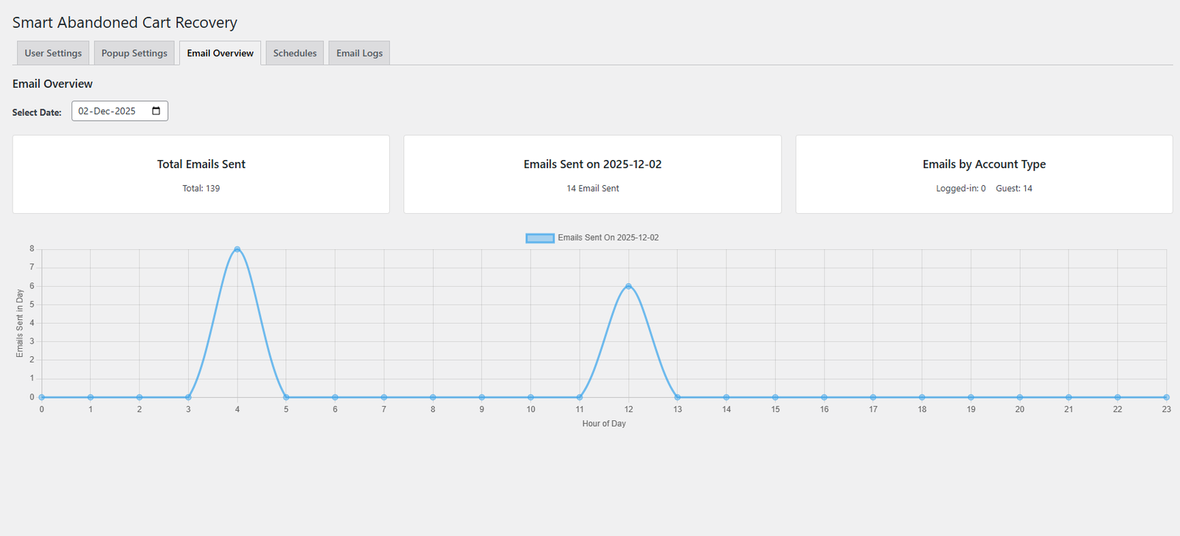Open the Email Logs tab
Viewport: 1180px width, 536px height.
coord(359,53)
